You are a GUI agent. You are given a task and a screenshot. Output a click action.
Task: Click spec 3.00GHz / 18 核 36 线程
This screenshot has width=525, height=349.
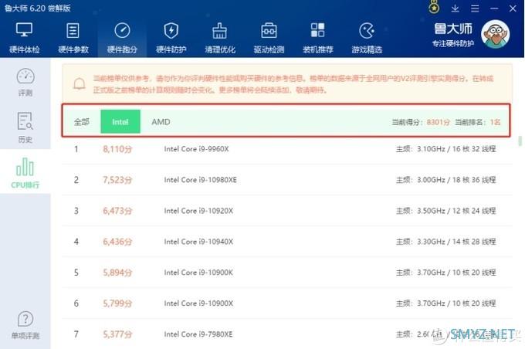[x=456, y=180]
